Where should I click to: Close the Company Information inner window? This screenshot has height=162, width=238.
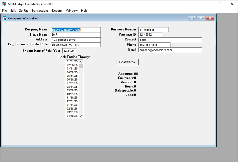(210, 18)
